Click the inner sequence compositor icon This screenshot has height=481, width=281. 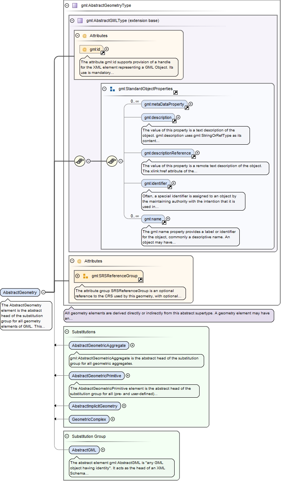(112, 161)
